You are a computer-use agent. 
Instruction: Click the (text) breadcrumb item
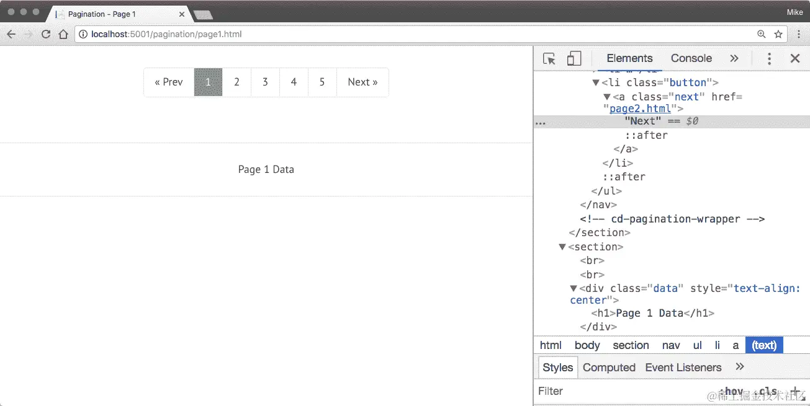coord(764,345)
